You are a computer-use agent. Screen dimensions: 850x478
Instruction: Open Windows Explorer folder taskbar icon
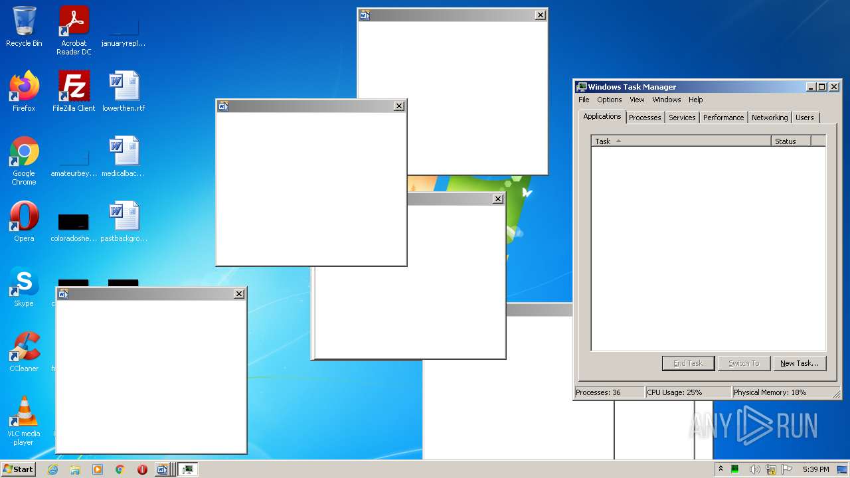(x=75, y=469)
